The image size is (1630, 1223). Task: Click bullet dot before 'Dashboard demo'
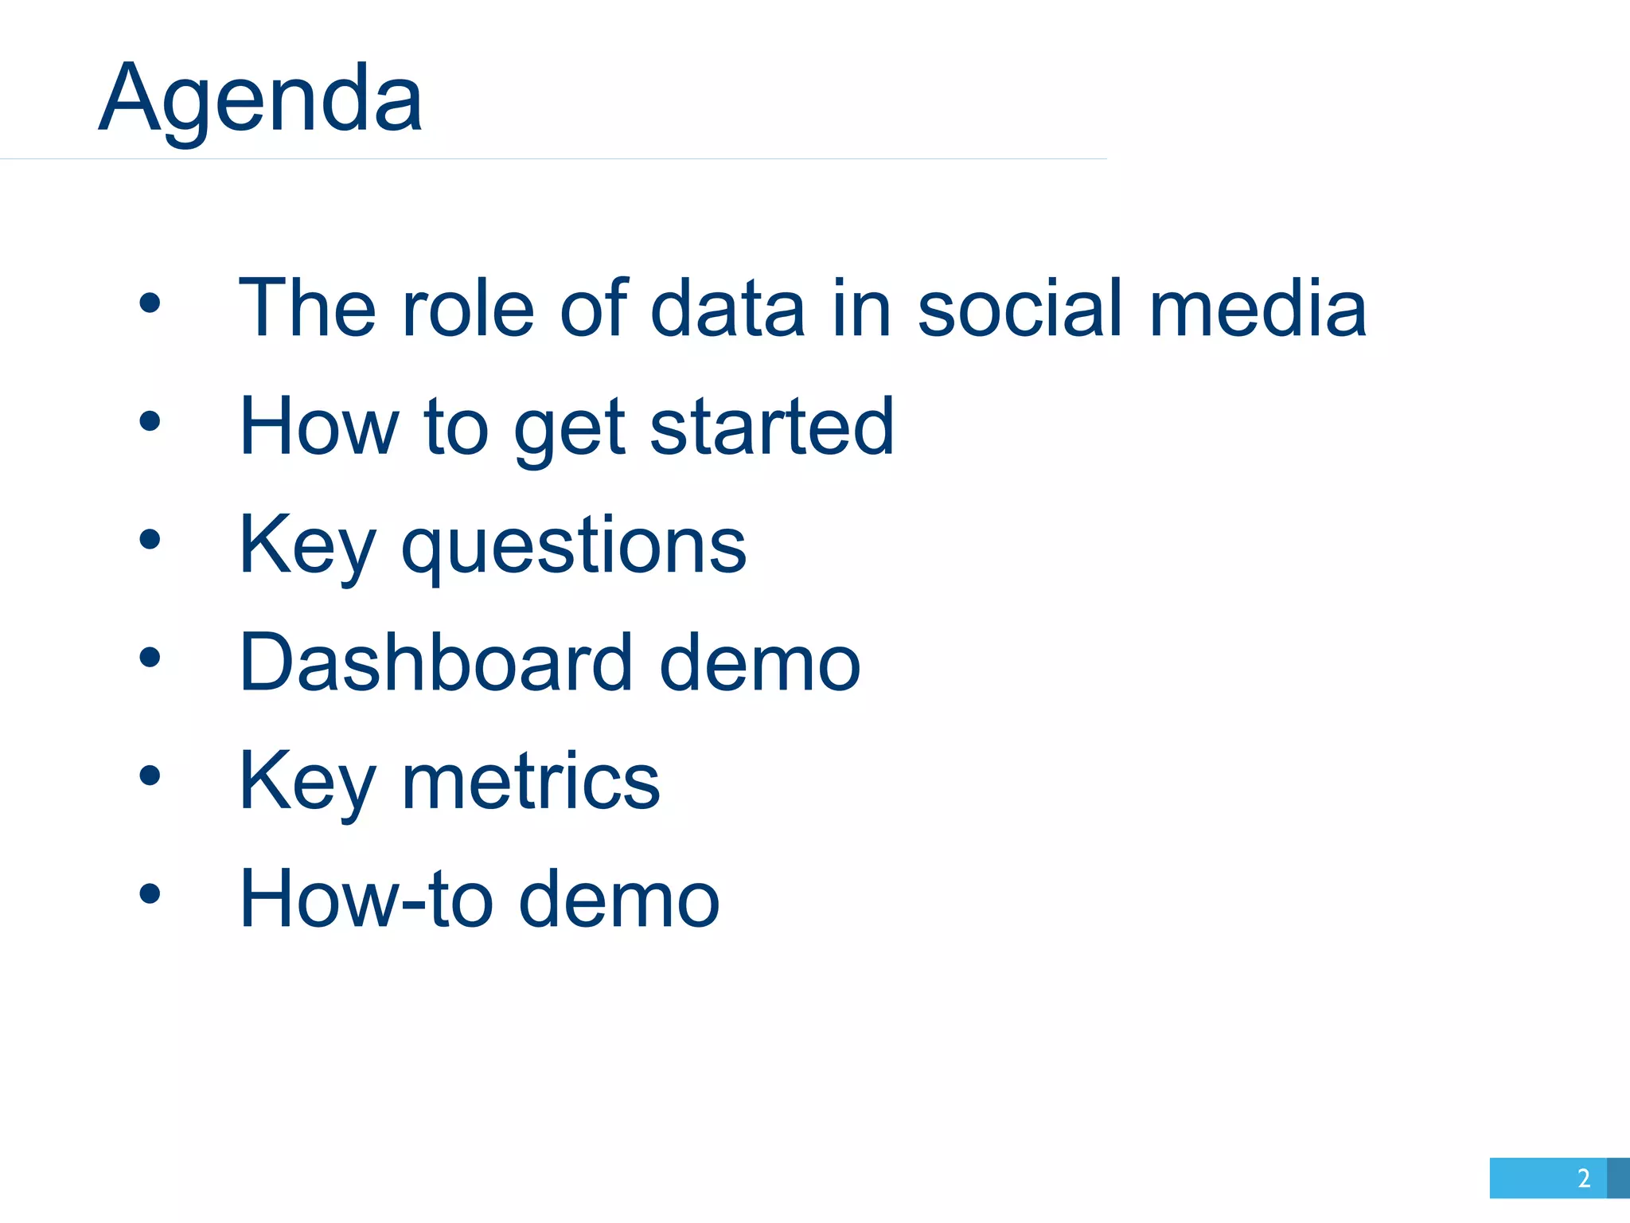tap(150, 658)
